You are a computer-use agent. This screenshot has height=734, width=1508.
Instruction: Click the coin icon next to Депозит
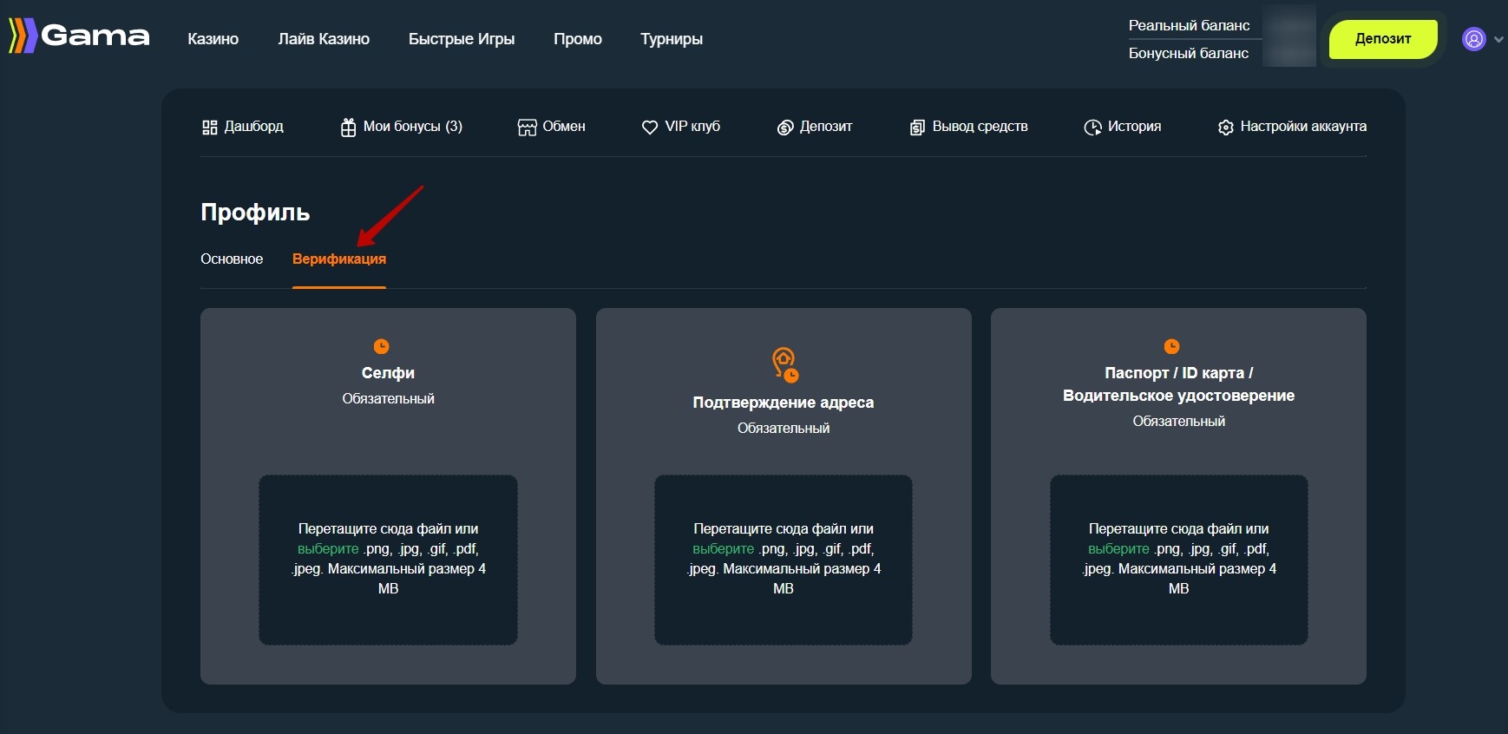pos(784,128)
